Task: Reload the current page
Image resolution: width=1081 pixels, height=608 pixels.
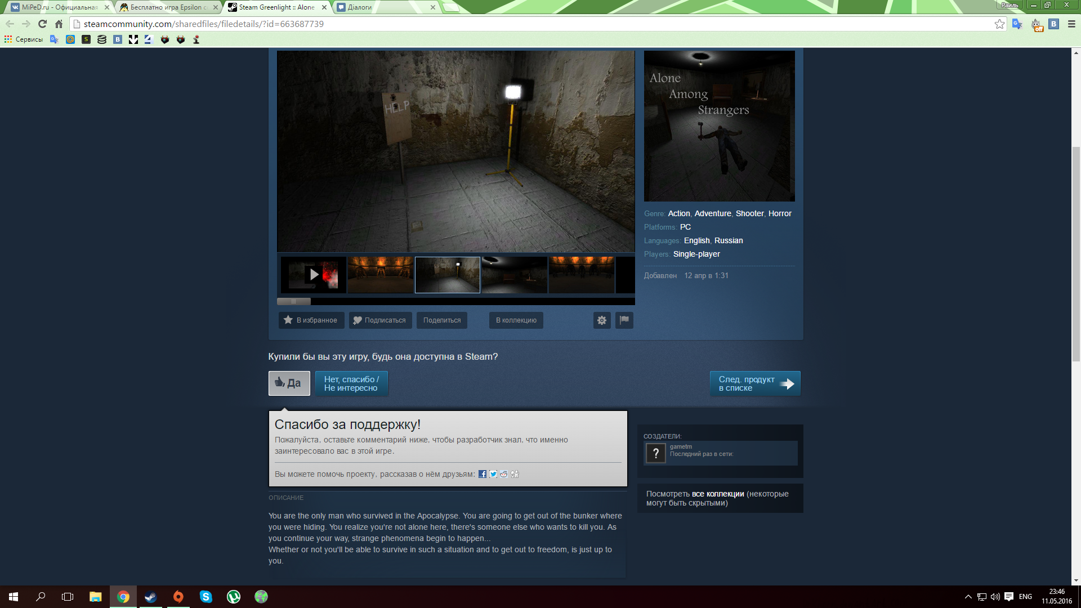Action: click(42, 24)
